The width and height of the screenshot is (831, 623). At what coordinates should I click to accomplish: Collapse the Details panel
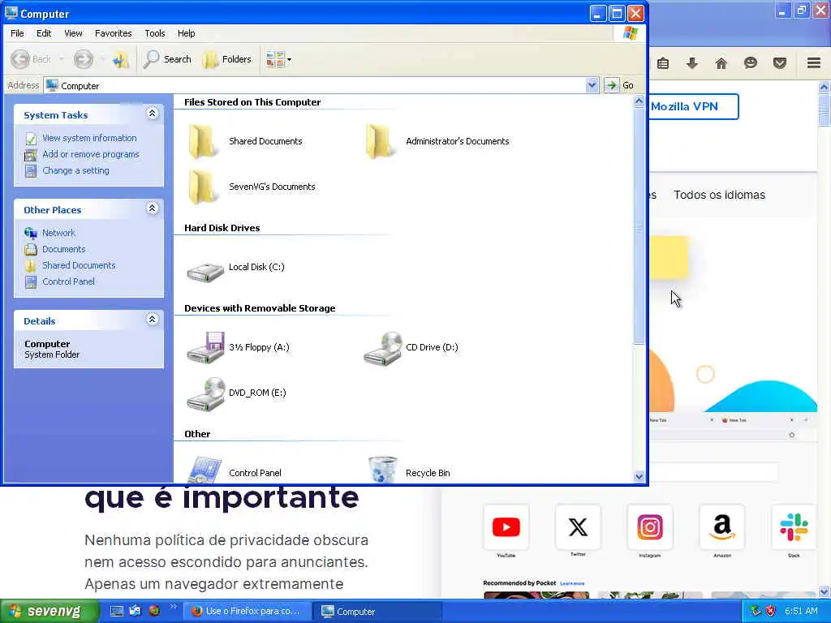[152, 320]
